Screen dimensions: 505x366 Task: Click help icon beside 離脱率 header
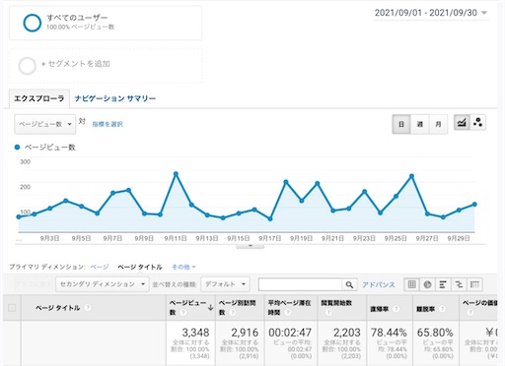click(443, 309)
